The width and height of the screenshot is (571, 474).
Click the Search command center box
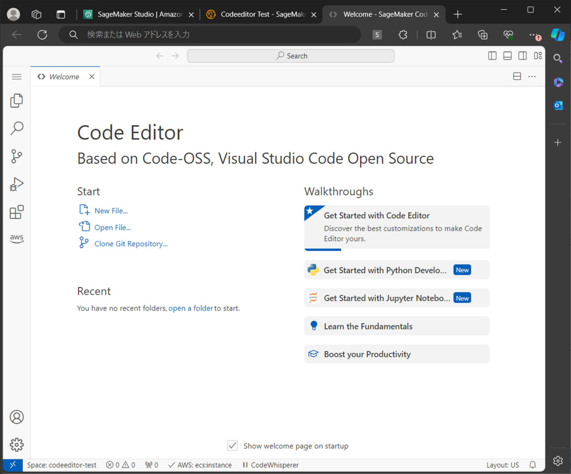291,56
